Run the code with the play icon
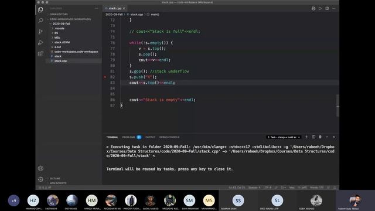This screenshot has width=375, height=211. point(320,8)
